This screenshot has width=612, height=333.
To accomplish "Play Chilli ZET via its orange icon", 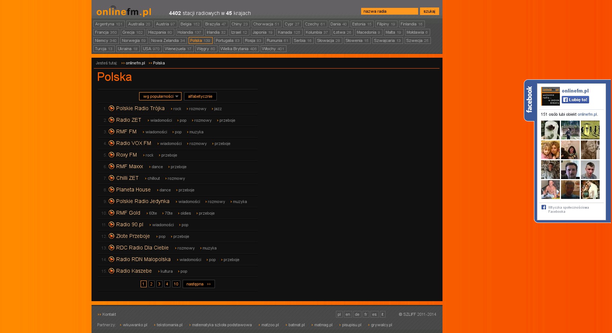I will click(x=111, y=178).
